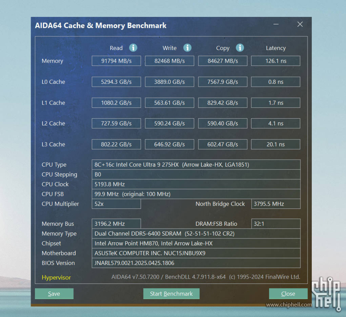Viewport: 346px width, 317px height.
Task: Click the DRAM:FSB Ratio value 32:1
Action: pyautogui.click(x=276, y=224)
